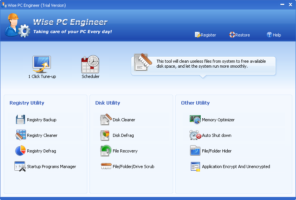Open File/Folder/Drive Scrub brush icon
The height and width of the screenshot is (200, 296).
tap(106, 166)
